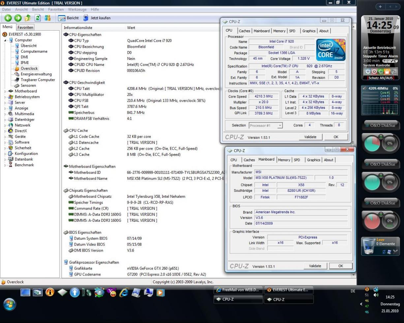The height and width of the screenshot is (323, 404).
Task: Click the Up folder icon in EVEREST toolbar
Action: (28, 18)
